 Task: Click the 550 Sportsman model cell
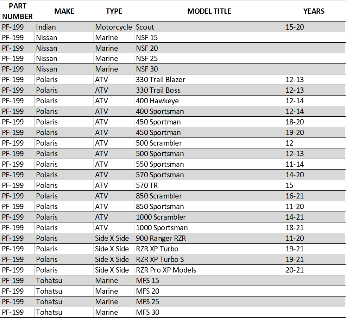pyautogui.click(x=209, y=164)
